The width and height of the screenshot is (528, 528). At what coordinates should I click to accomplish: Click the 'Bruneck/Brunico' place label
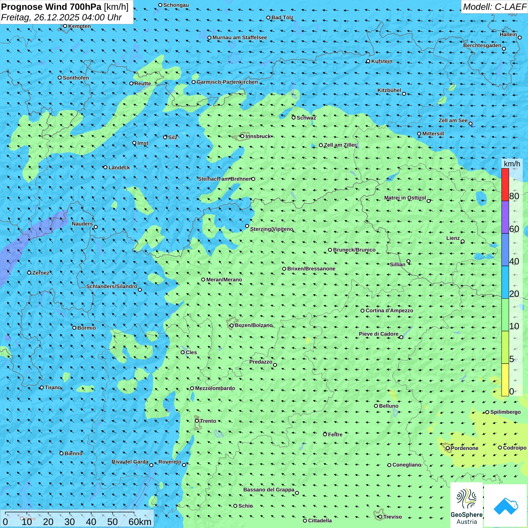(x=355, y=250)
